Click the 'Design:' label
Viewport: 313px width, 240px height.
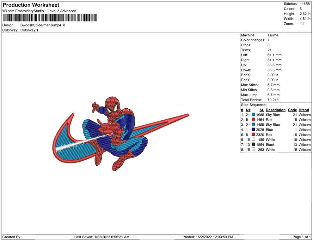(x=9, y=25)
